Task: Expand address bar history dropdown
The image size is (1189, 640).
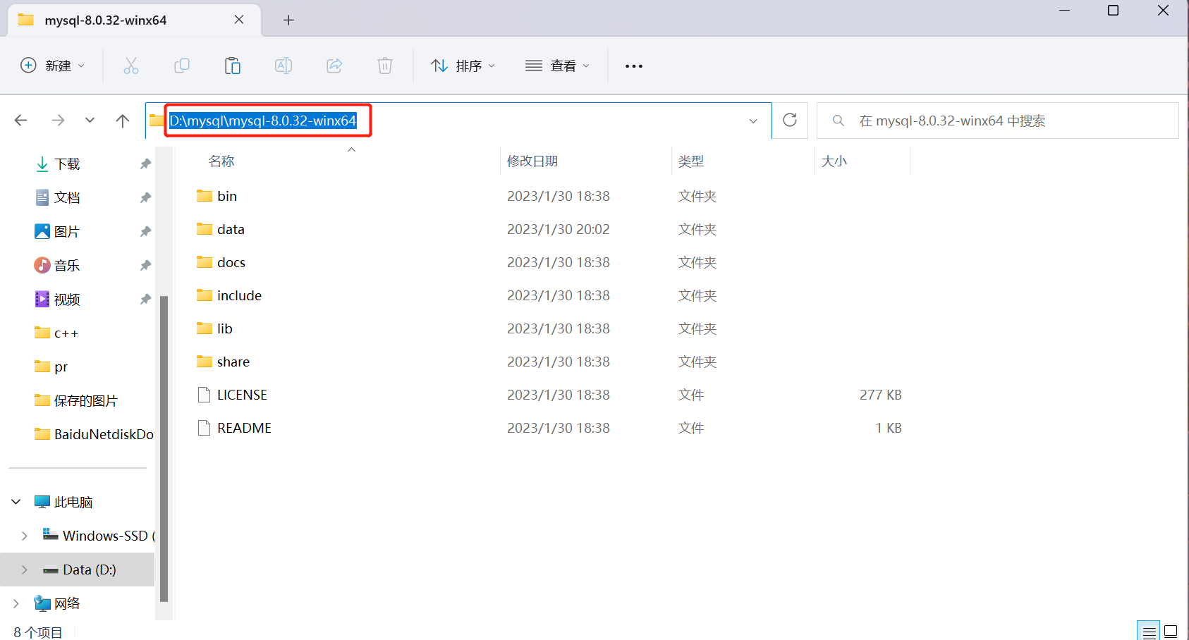Action: (753, 121)
